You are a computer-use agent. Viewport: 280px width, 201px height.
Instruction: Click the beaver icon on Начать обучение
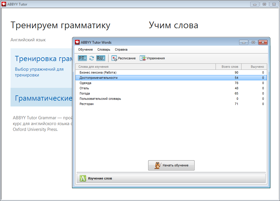click(x=157, y=165)
